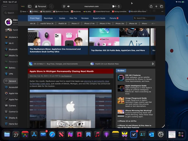Toggle the Safari sidebar button
The width and height of the screenshot is (188, 141).
(x=30, y=6)
